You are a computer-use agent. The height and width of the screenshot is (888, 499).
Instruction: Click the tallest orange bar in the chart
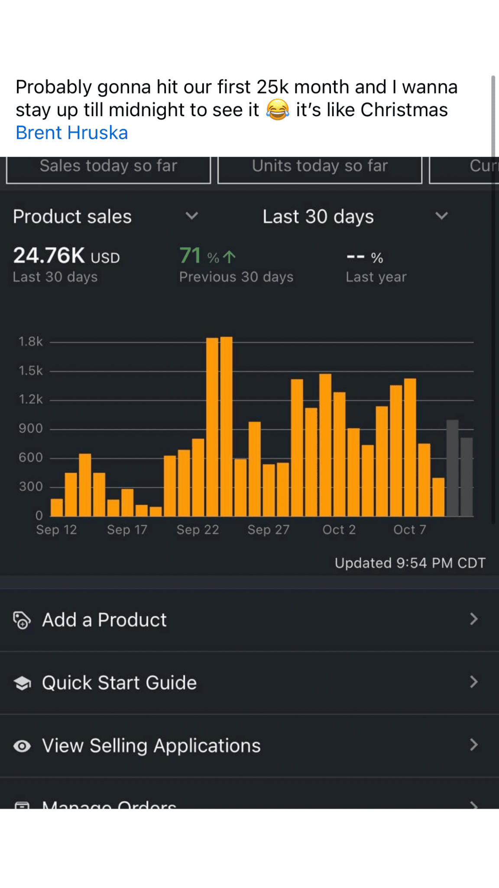226,427
